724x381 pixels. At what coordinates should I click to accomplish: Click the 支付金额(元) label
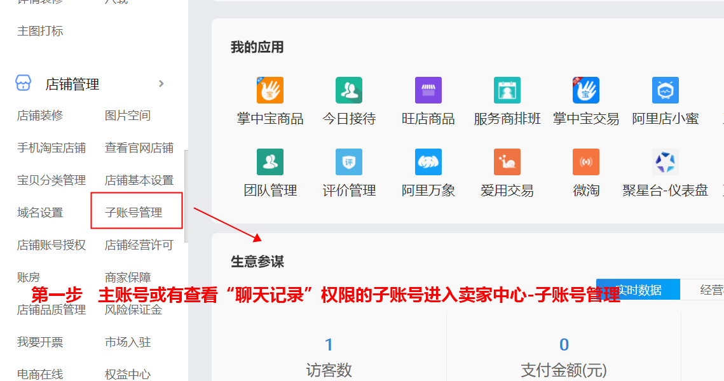[x=564, y=370]
